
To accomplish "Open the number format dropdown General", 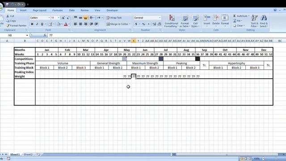I will click(160, 18).
